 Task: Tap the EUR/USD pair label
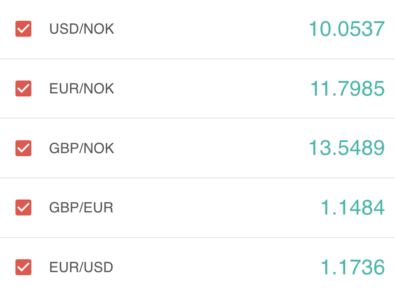81,267
